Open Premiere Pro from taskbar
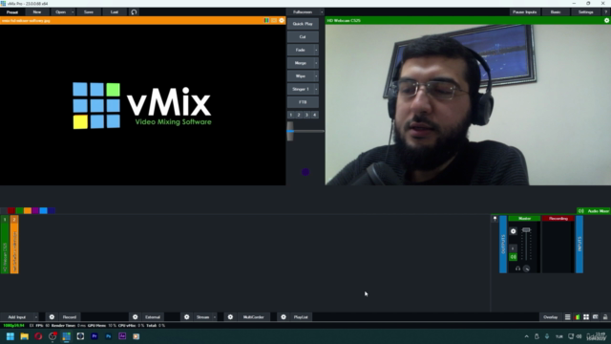 [95, 336]
